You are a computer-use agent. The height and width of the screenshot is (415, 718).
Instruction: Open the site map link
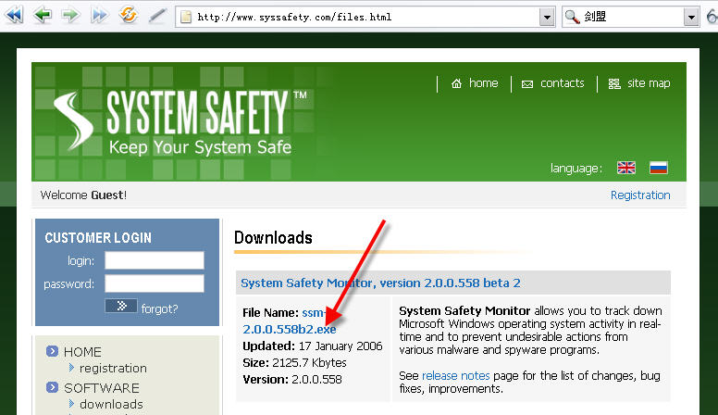coord(649,83)
